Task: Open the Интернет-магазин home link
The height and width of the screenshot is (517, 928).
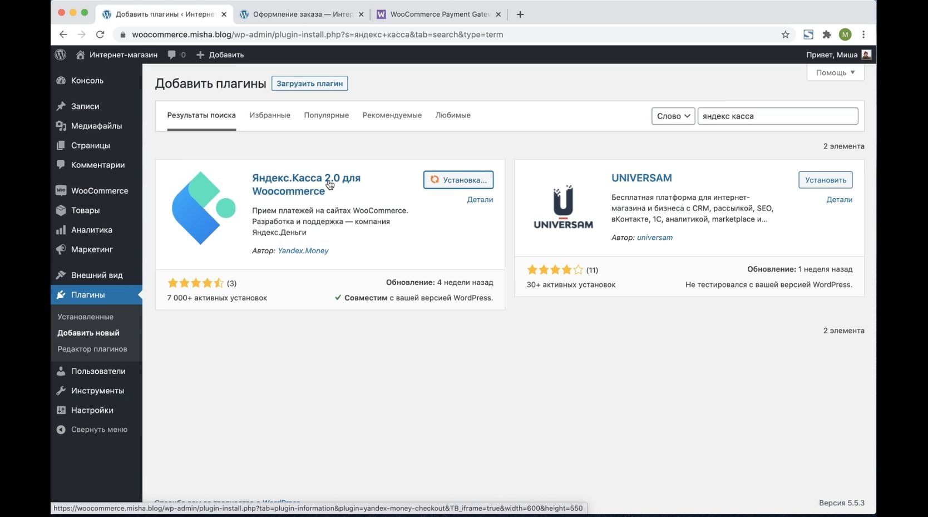Action: click(x=117, y=55)
